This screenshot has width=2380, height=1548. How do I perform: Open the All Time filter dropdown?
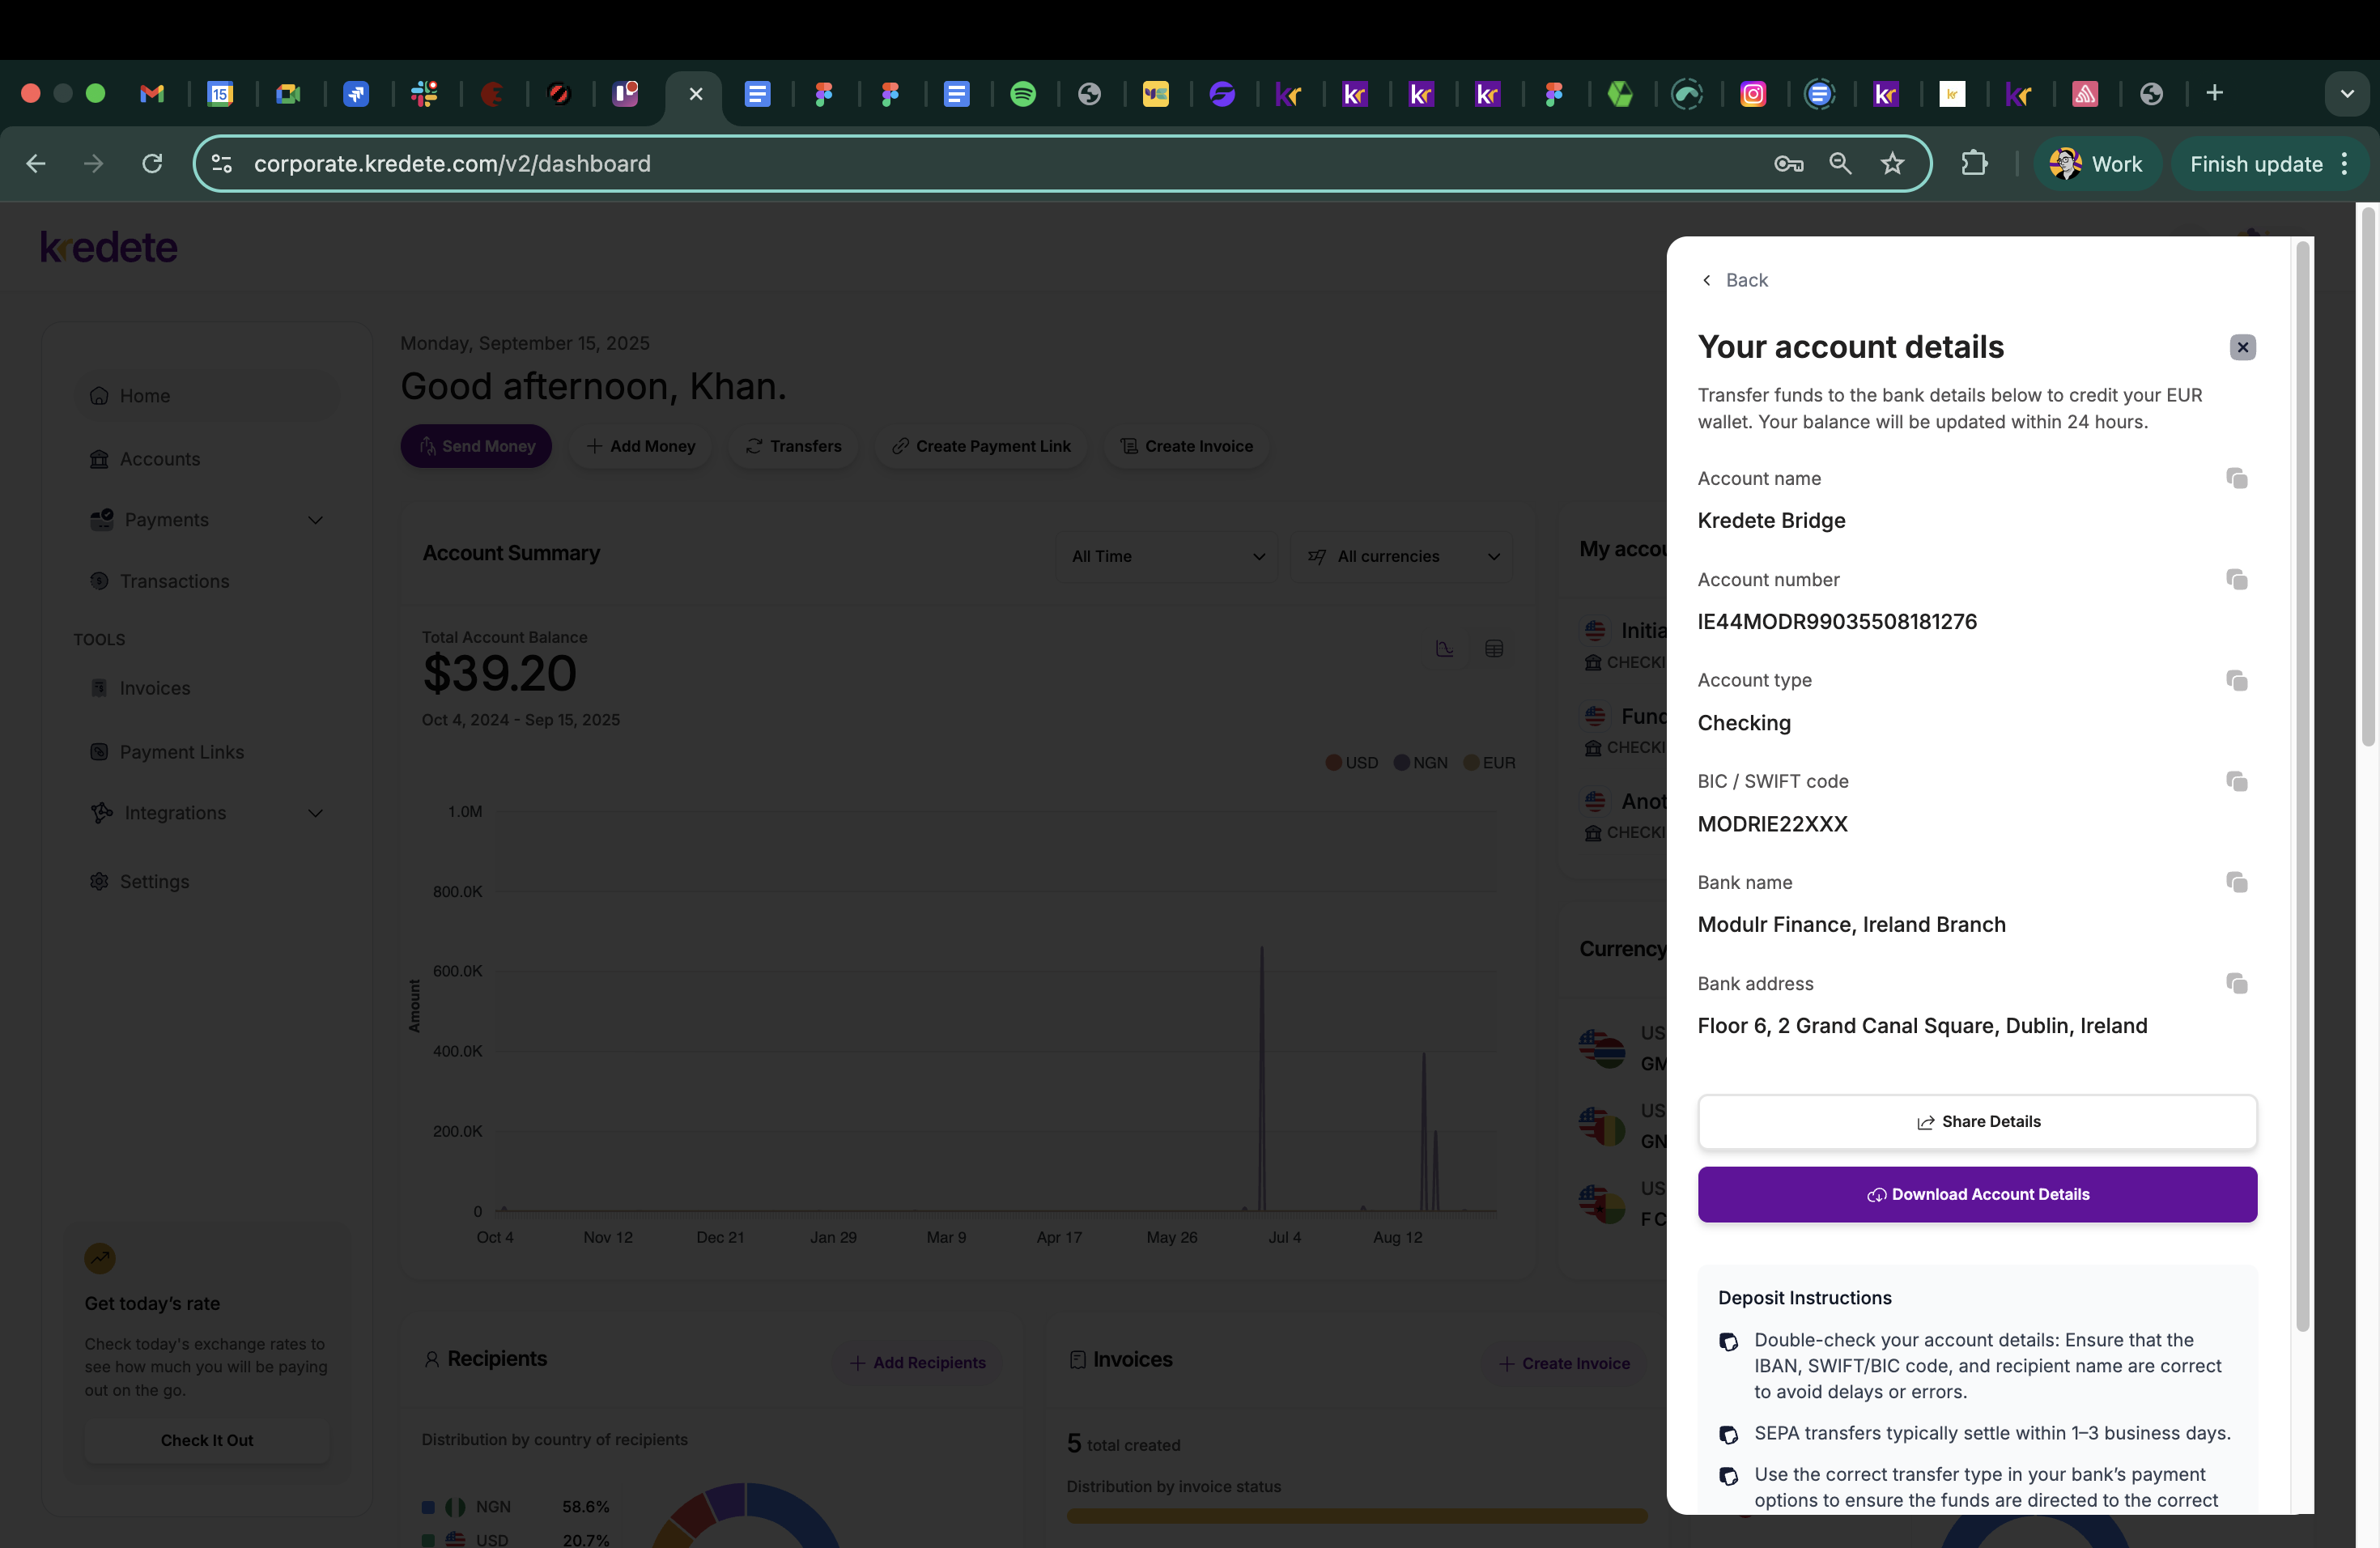(1166, 556)
